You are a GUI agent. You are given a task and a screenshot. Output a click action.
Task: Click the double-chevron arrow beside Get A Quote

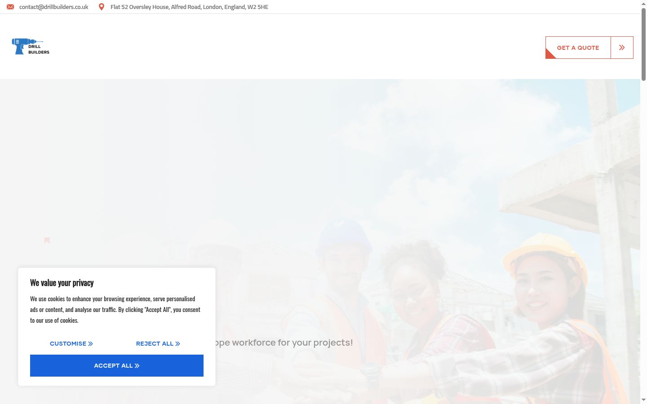622,48
